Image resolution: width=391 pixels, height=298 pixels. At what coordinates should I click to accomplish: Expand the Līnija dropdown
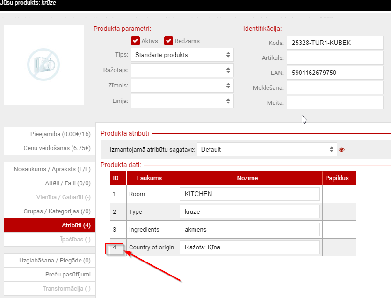(182, 101)
